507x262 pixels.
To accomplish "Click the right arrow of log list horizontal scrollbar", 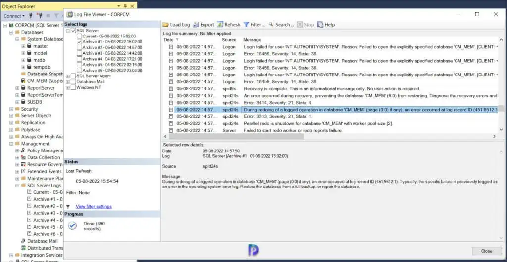I will click(494, 136).
